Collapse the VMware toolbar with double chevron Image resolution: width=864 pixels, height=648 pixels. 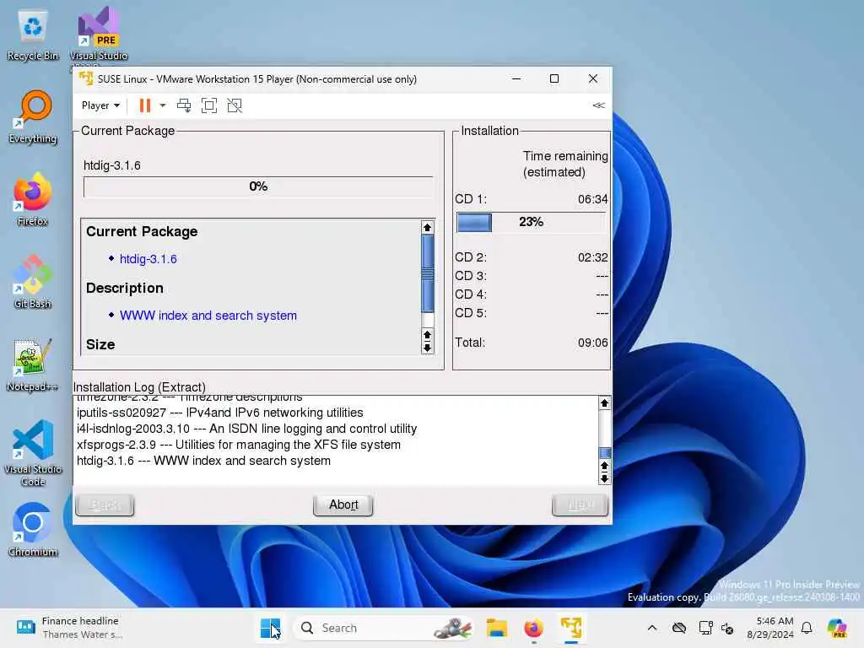[x=598, y=105]
